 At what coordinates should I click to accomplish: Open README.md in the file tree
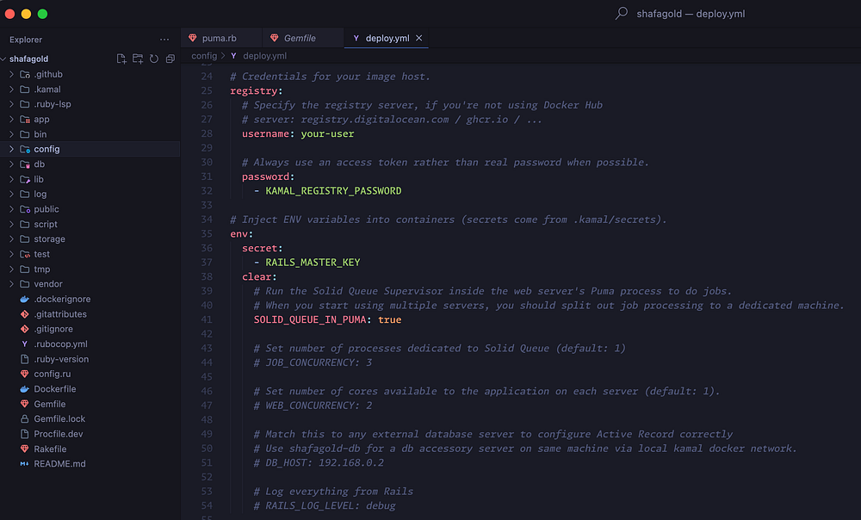pyautogui.click(x=59, y=464)
